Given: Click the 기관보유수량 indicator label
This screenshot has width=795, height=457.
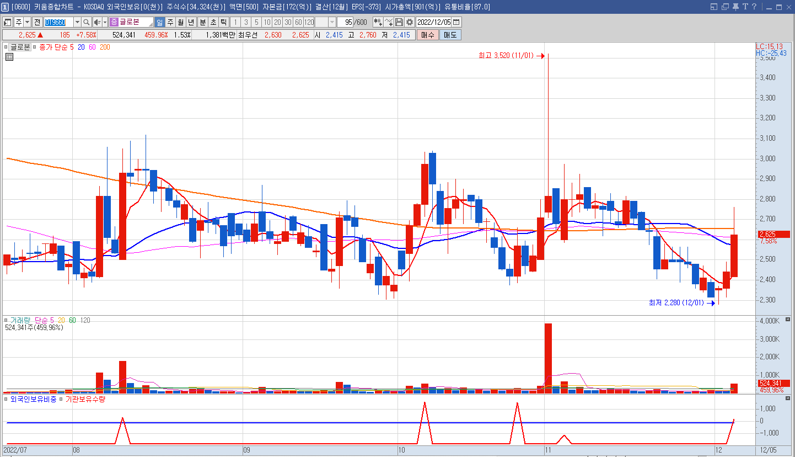Looking at the screenshot, I should pos(85,399).
